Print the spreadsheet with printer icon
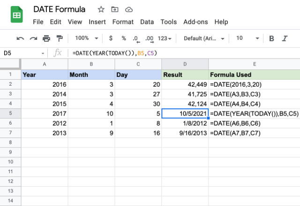This screenshot has width=300, height=206. (x=46, y=38)
